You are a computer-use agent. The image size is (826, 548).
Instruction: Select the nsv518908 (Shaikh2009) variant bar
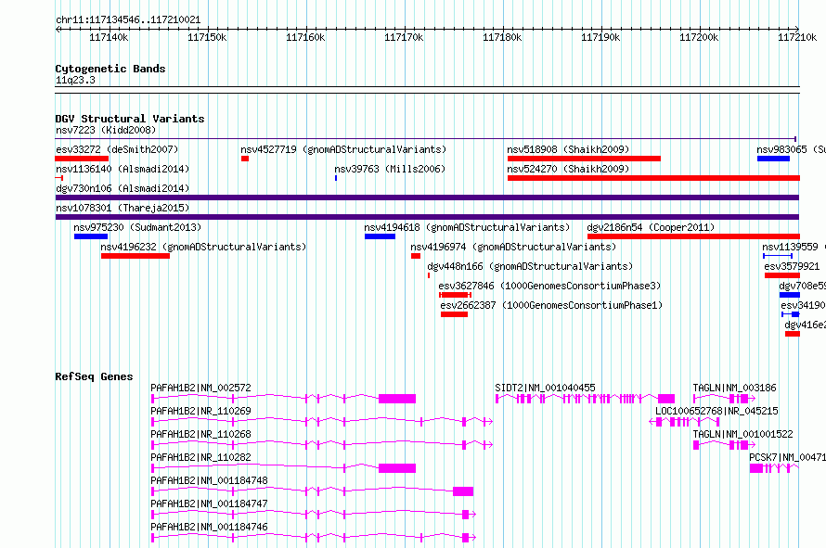pos(584,159)
